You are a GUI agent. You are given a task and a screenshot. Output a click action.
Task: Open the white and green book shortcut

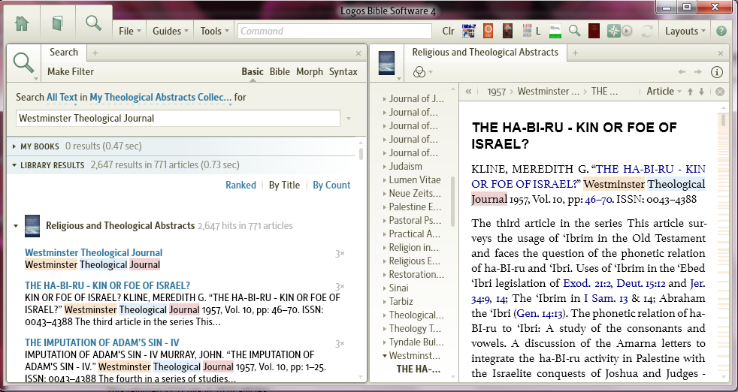555,31
